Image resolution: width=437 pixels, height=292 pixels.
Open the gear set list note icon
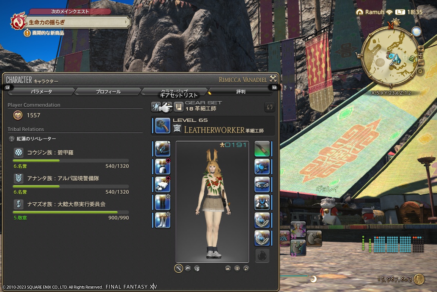pos(179,107)
